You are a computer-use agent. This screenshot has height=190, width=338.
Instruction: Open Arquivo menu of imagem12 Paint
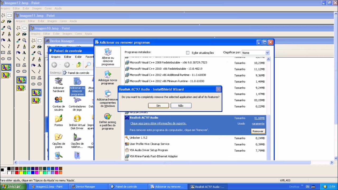5,8
